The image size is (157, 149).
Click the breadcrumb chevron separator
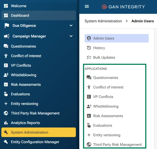click(127, 21)
